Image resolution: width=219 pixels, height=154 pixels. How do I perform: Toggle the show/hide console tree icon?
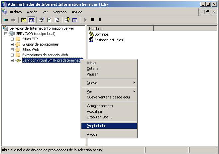pos(31,20)
